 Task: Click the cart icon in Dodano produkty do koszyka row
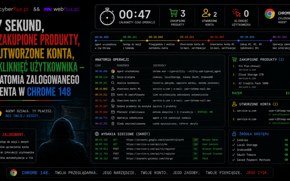click(x=113, y=106)
